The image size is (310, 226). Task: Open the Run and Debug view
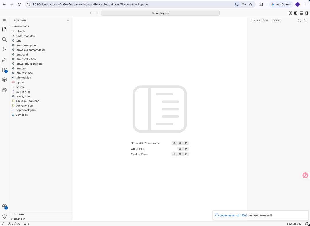tap(4, 60)
